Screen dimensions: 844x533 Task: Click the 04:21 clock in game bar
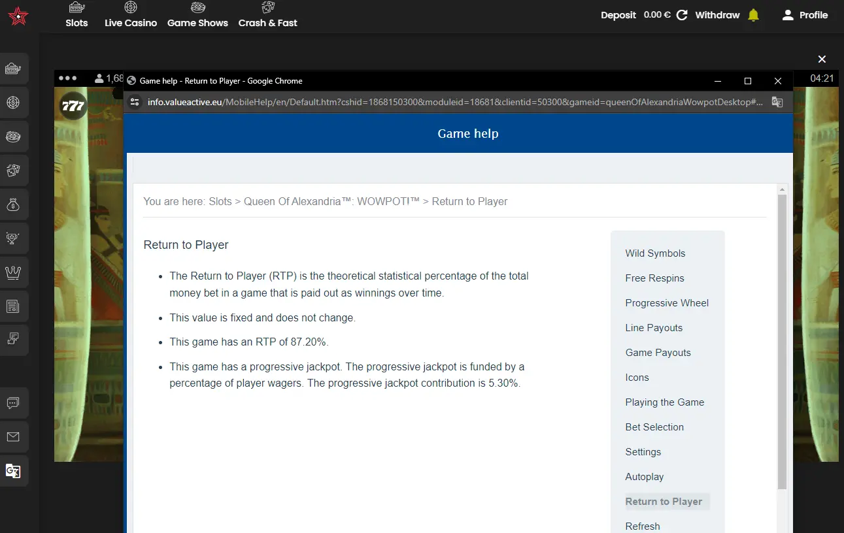tap(822, 78)
